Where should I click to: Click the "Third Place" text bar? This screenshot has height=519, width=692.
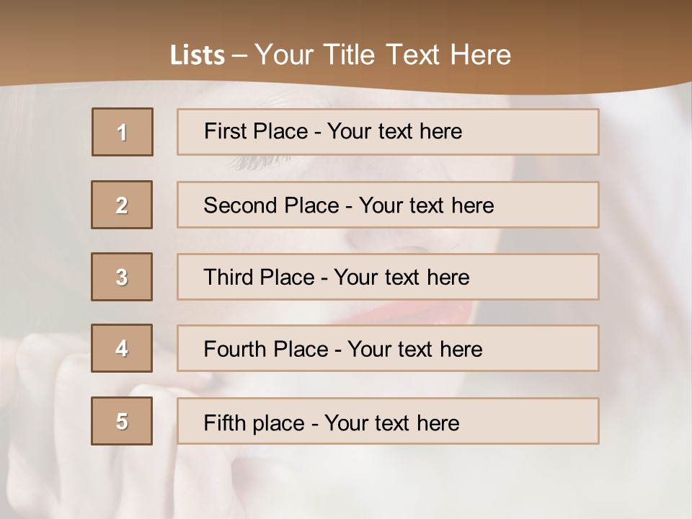(388, 277)
